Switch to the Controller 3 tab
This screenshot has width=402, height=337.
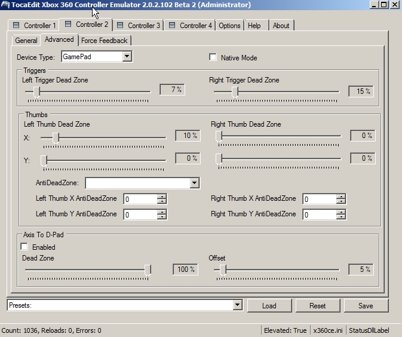(x=138, y=25)
